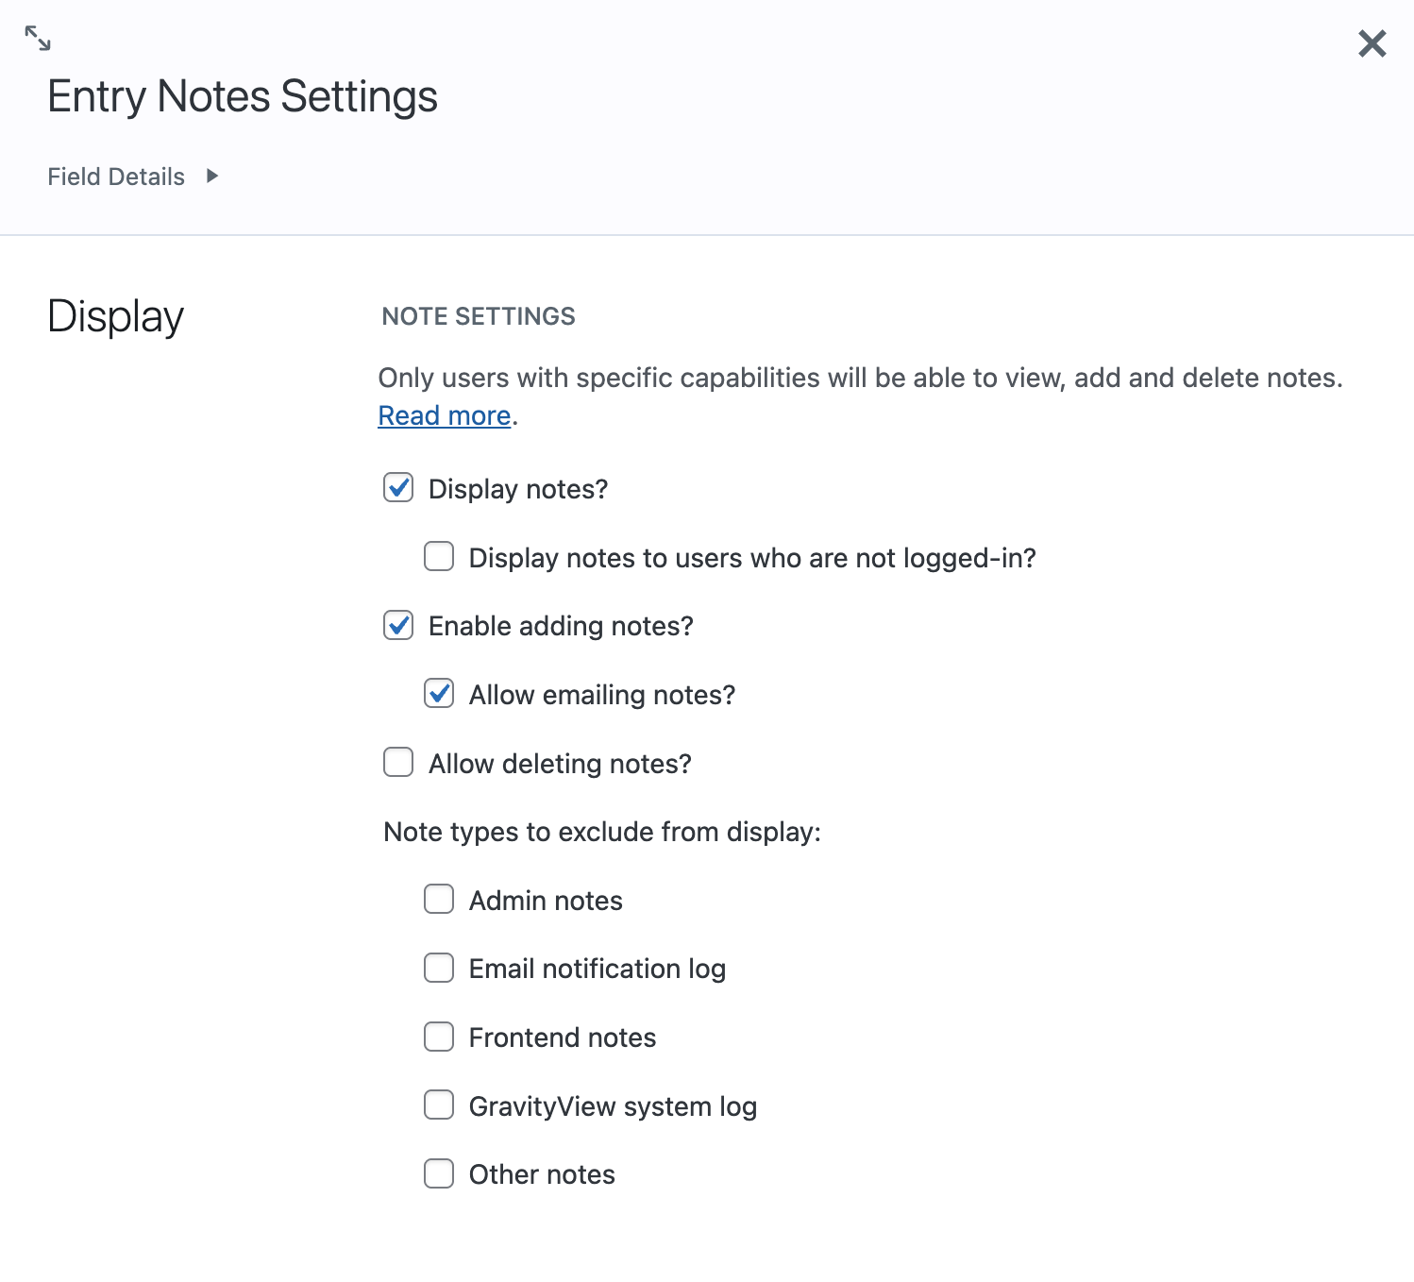Check the Email notification log checkbox

439,969
